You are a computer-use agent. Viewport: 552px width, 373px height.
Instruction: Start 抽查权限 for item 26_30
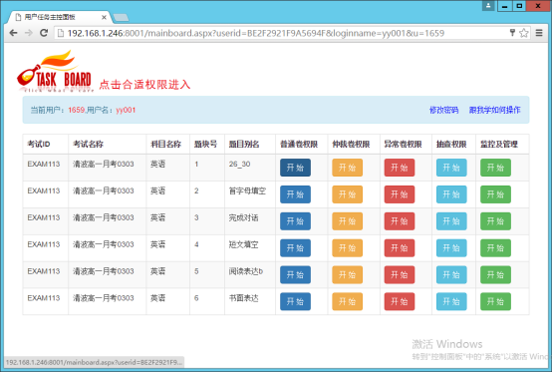pyautogui.click(x=451, y=168)
